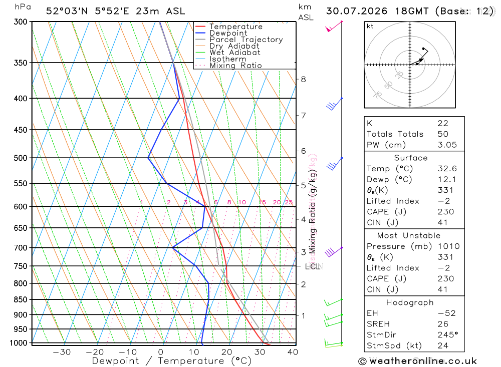
Task: Click the purple wind barb at 700 hPa
Action: [334, 252]
